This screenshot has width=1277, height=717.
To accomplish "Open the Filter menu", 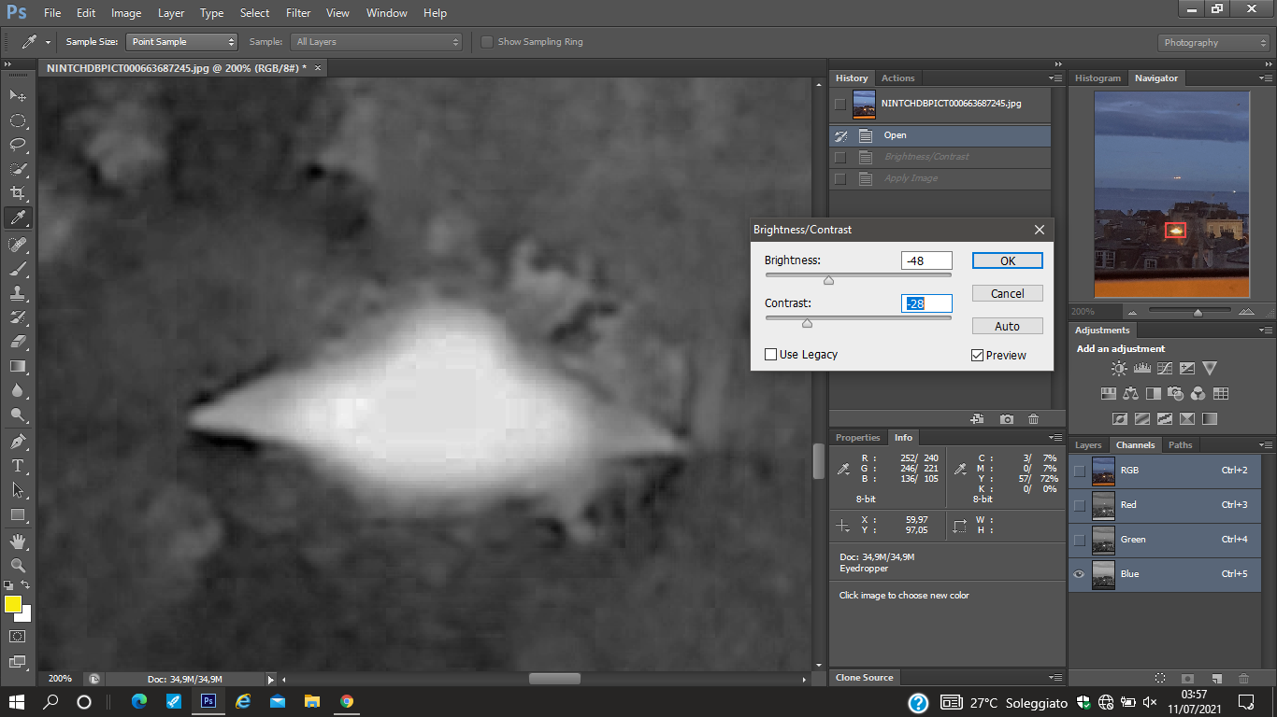I will 298,13.
